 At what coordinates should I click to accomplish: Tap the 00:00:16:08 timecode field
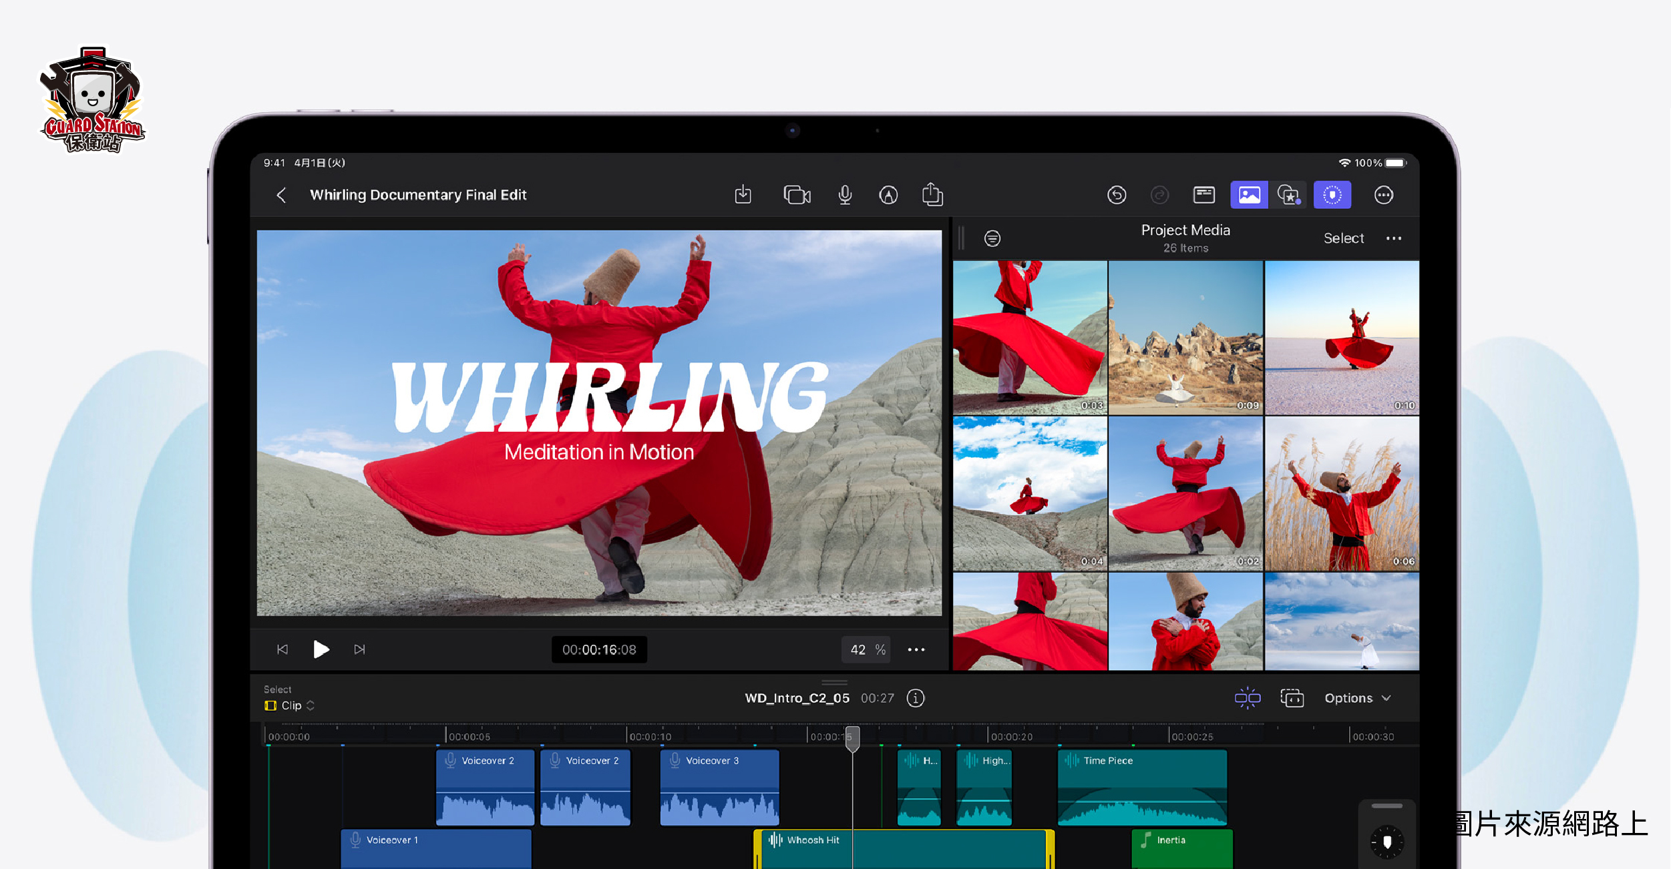599,649
